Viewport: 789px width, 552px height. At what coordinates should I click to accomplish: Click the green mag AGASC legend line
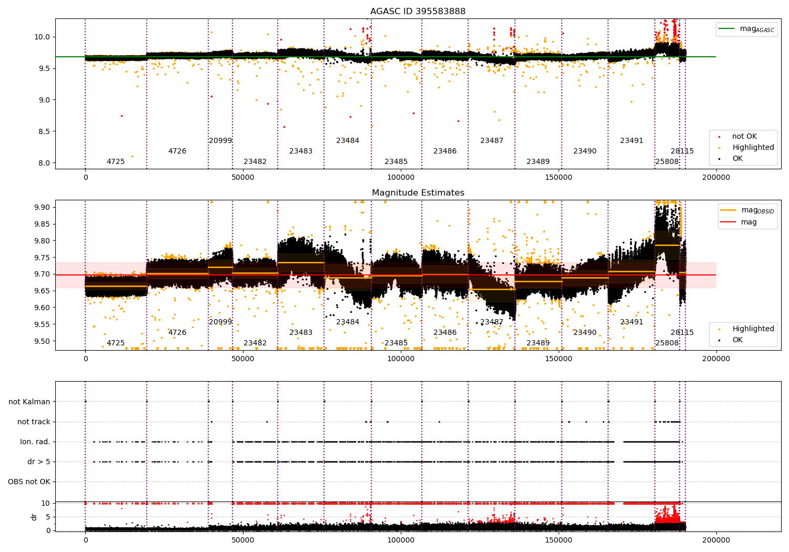[727, 29]
